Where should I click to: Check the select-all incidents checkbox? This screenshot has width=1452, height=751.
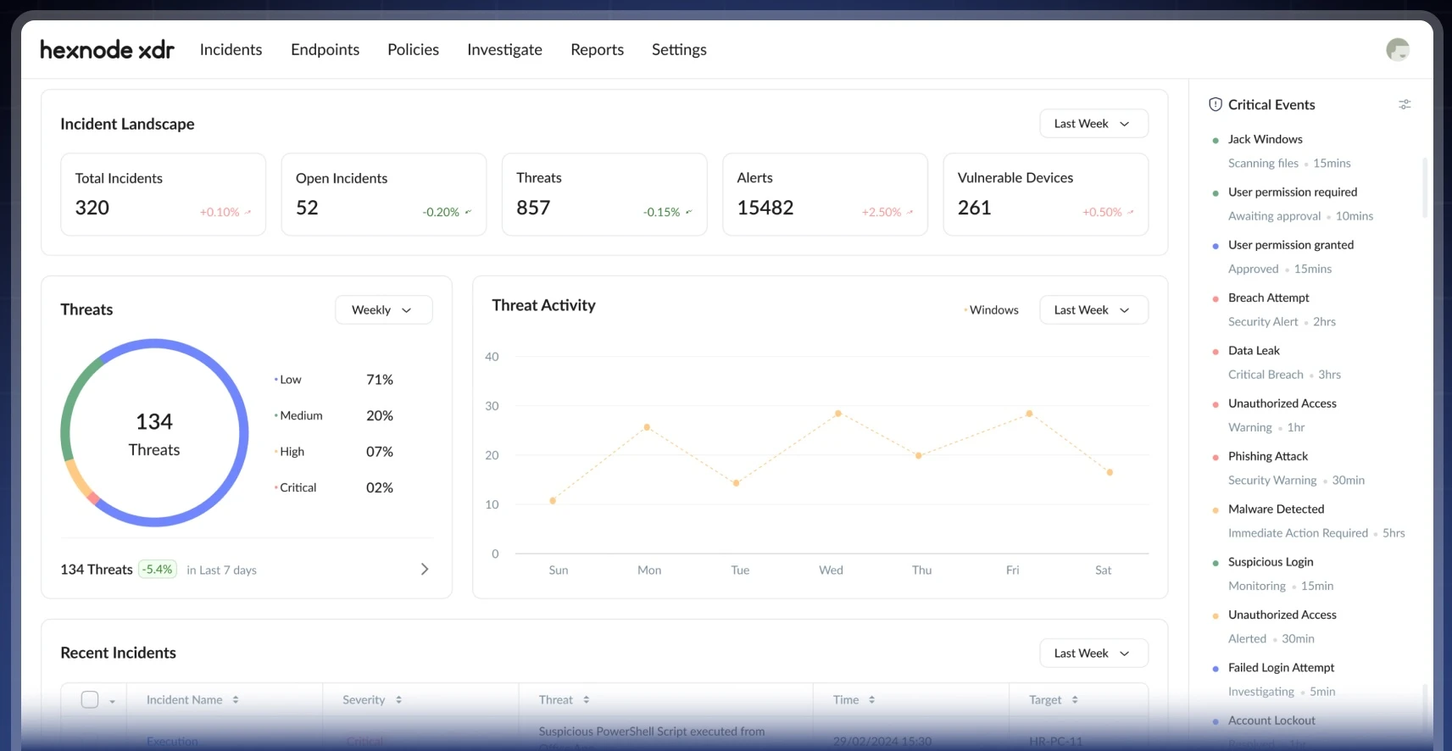(90, 699)
